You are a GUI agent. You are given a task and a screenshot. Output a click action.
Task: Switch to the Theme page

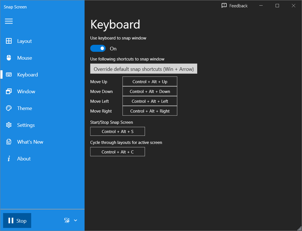coord(42,108)
